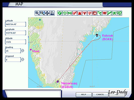Click the CANCEL button
The width and height of the screenshot is (134, 100).
tap(100, 95)
